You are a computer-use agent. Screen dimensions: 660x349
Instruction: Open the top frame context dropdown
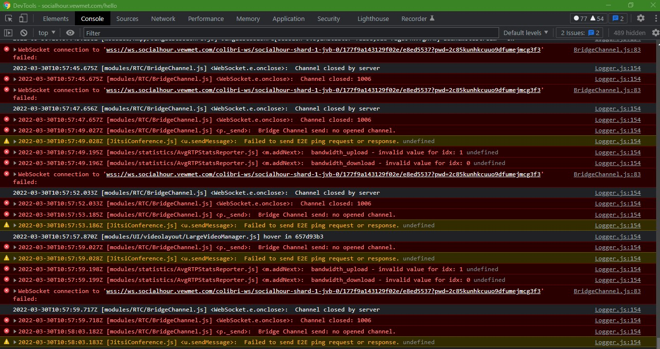pos(46,33)
